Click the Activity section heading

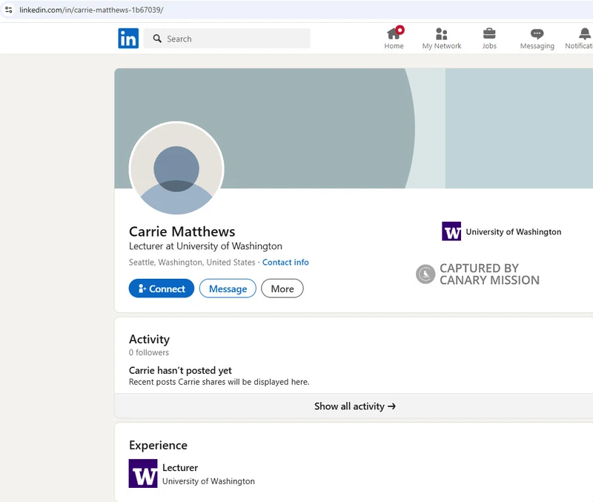click(x=149, y=340)
